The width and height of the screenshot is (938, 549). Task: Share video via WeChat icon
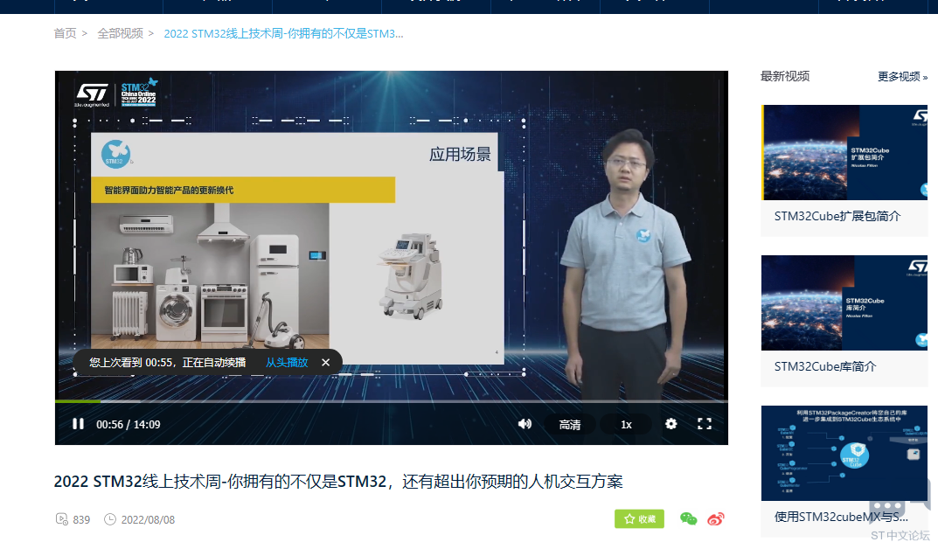click(689, 519)
